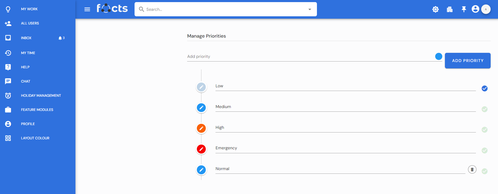Click the Inbox notification bell
This screenshot has width=498, height=194.
click(60, 38)
